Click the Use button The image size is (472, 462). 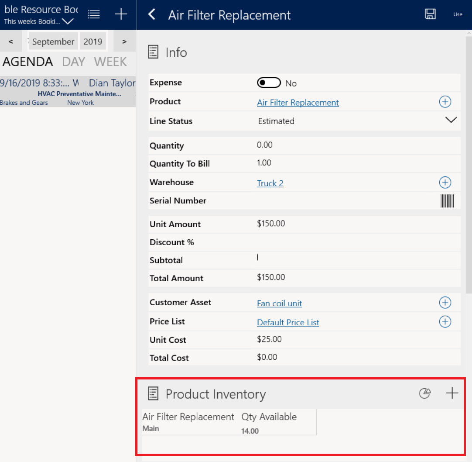point(458,14)
